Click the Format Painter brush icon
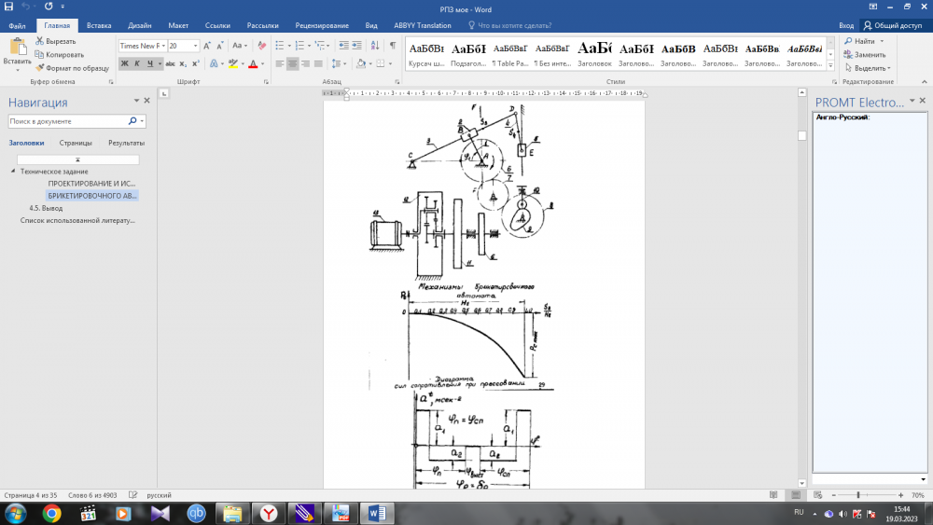The height and width of the screenshot is (525, 933). pos(39,67)
